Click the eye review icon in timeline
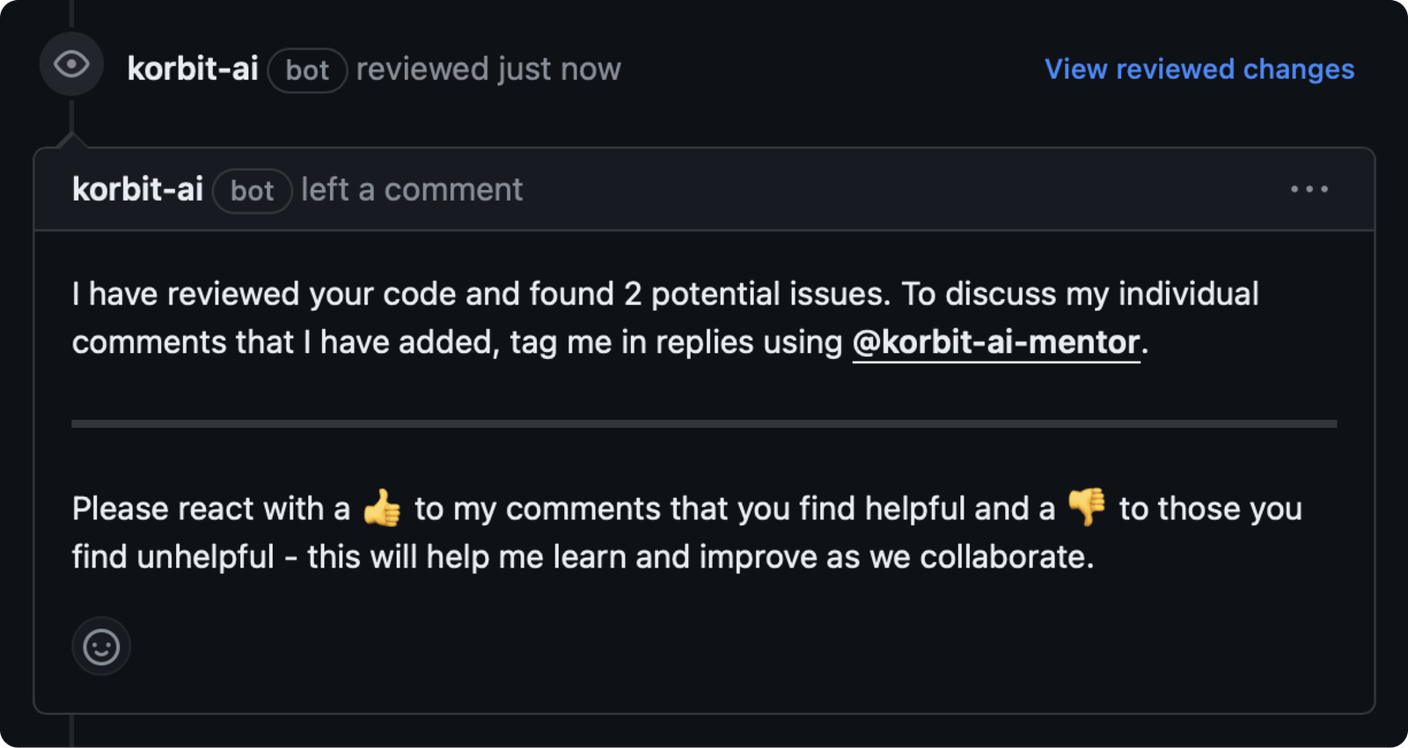This screenshot has width=1408, height=748. click(71, 64)
